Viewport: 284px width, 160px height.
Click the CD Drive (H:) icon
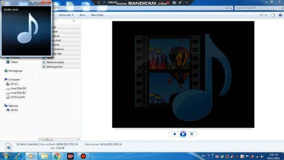(x=8, y=97)
